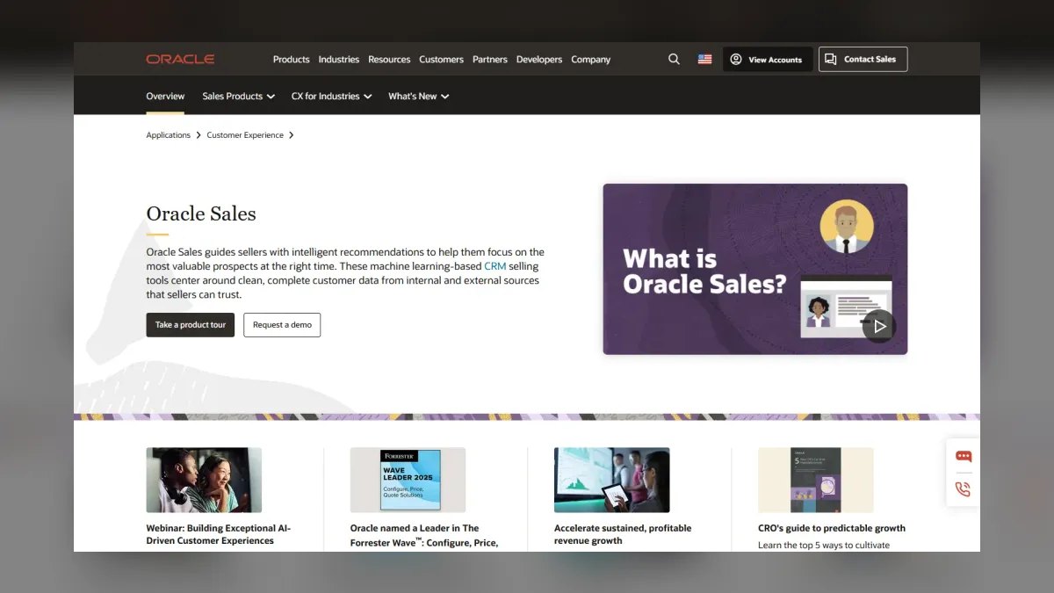Click Contact Sales button
The height and width of the screenshot is (593, 1054).
tap(863, 59)
